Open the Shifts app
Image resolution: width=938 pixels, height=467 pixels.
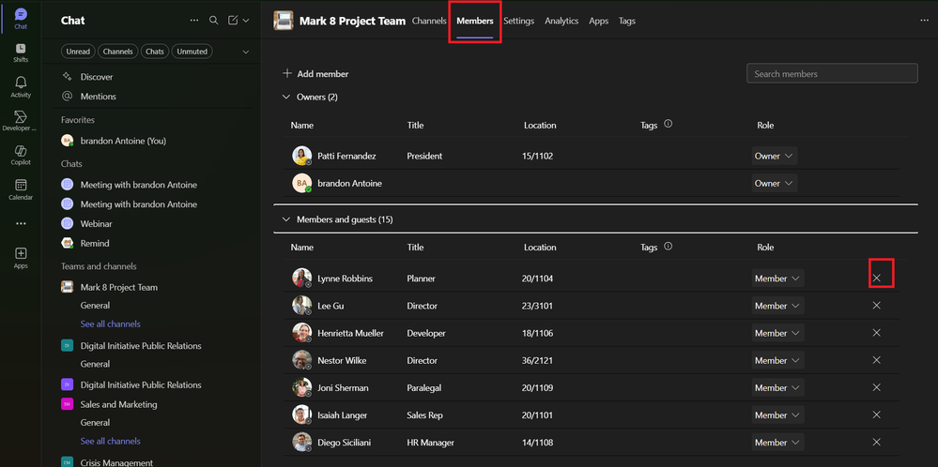coord(21,53)
